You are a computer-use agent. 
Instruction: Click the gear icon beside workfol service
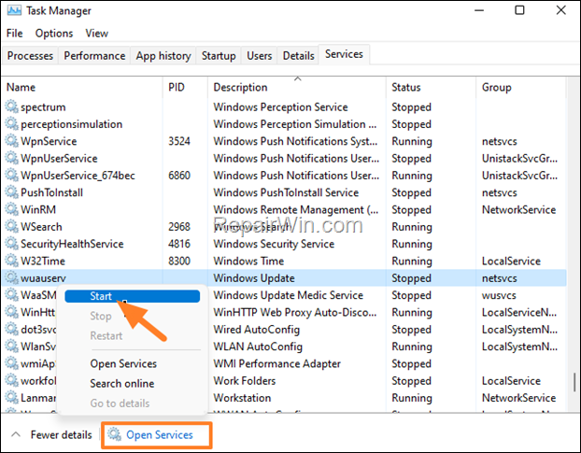tap(11, 380)
